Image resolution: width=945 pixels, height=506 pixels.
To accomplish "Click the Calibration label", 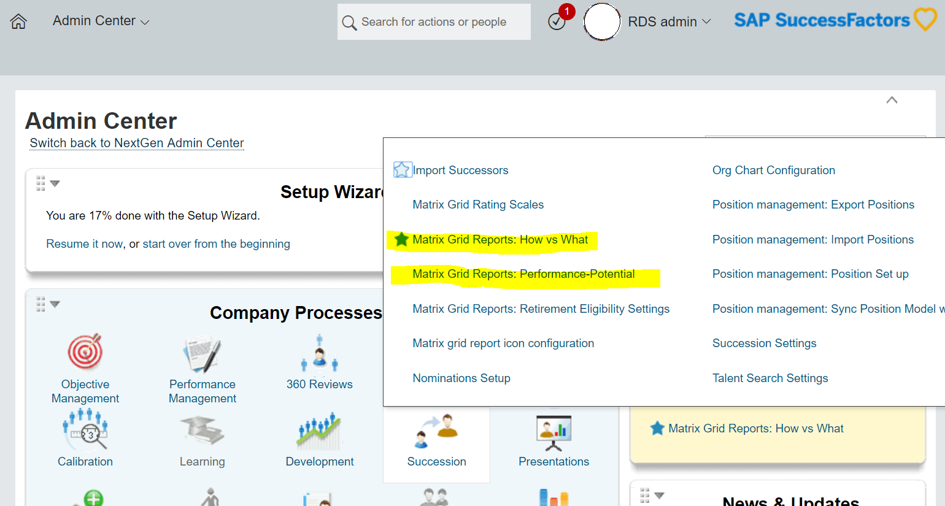I will click(x=85, y=462).
